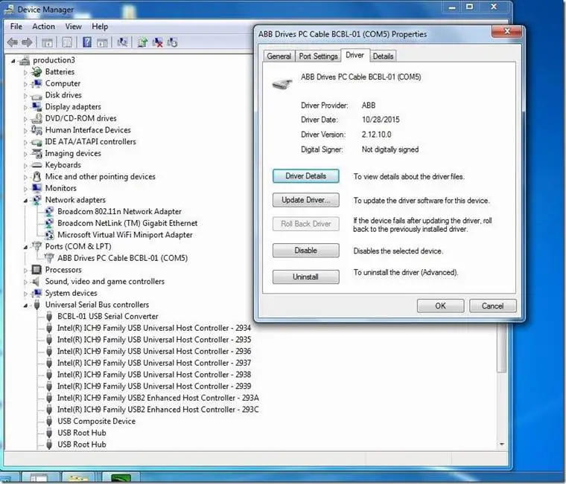Image resolution: width=566 pixels, height=484 pixels.
Task: Click Scan for hardware changes toolbar icon
Action: (x=123, y=42)
